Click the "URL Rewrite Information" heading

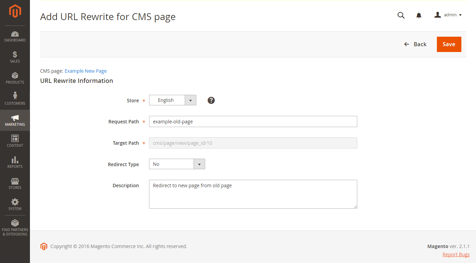(77, 81)
